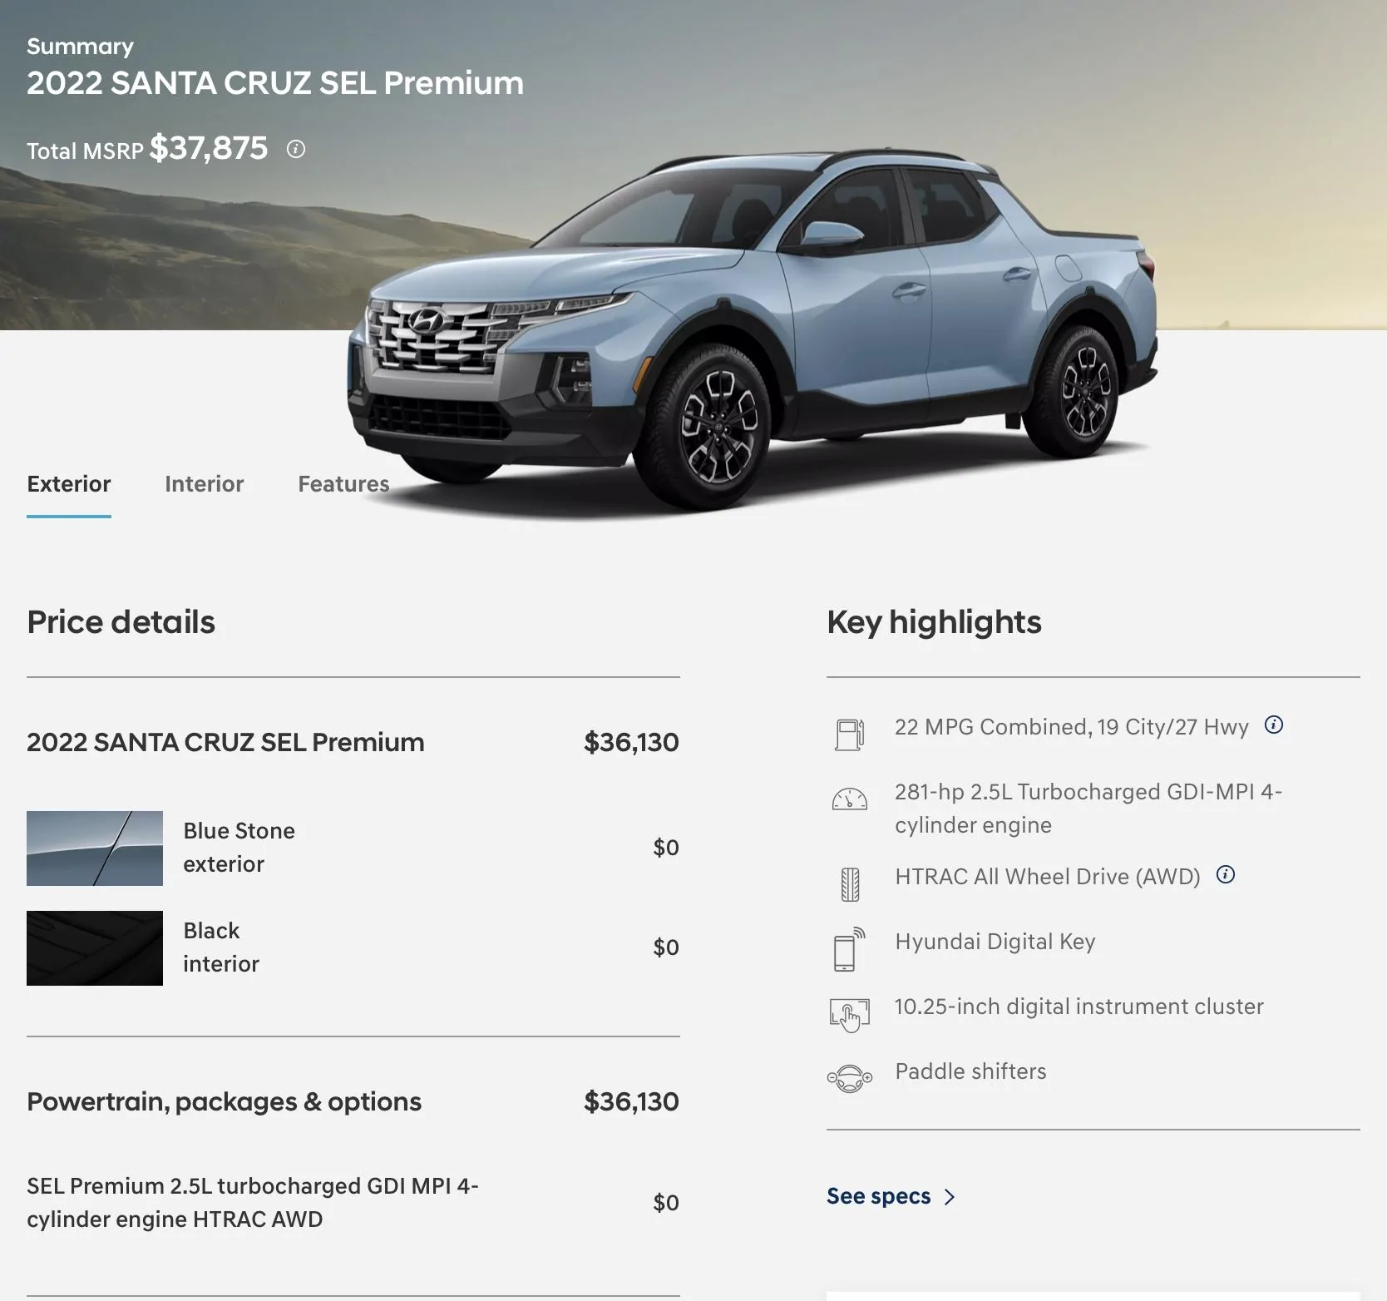Click the $36,130 price beside 2022 SANTA CRUZ SEL Premium
The image size is (1387, 1301).
coord(632,742)
